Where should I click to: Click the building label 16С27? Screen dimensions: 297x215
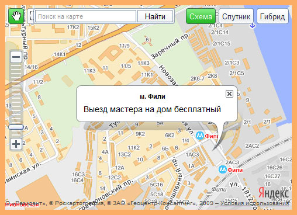point(272,176)
